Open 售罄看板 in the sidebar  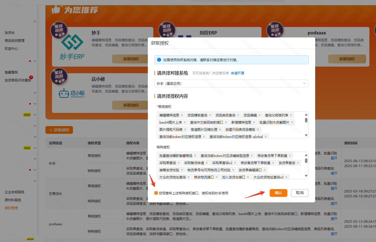[11, 72]
